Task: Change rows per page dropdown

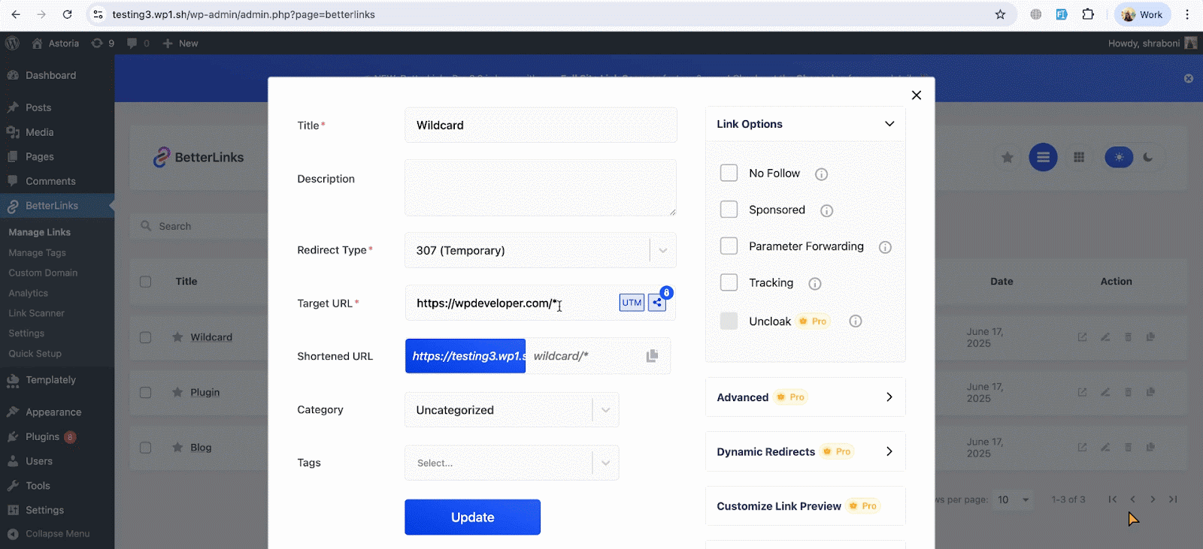Action: (1014, 499)
